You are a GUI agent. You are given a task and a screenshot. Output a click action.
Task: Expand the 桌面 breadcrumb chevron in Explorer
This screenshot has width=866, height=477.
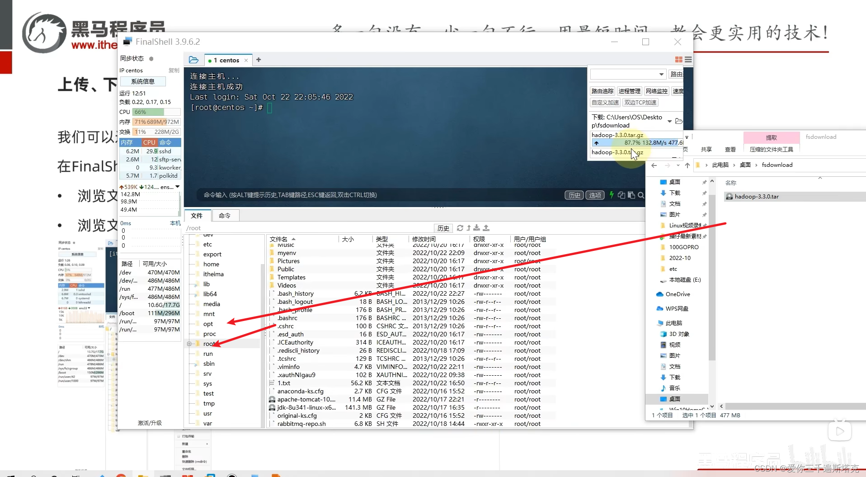point(755,165)
